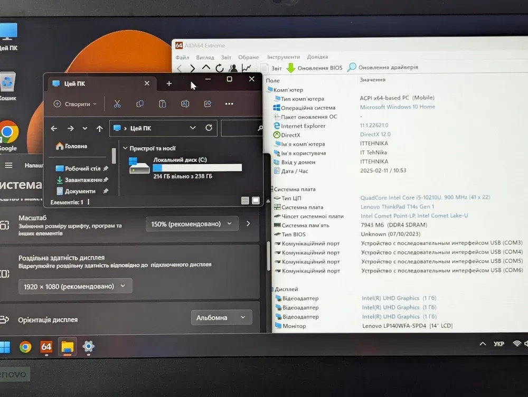
Task: Open the 150% scale dropdown
Action: 192,224
